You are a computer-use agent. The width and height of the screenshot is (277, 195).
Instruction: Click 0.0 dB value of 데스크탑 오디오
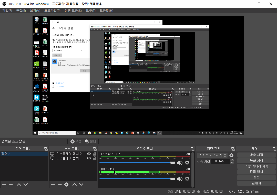coord(186,154)
